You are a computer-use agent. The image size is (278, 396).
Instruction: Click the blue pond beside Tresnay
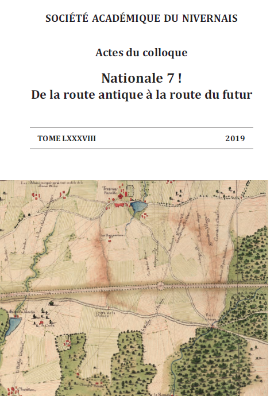tap(138, 207)
